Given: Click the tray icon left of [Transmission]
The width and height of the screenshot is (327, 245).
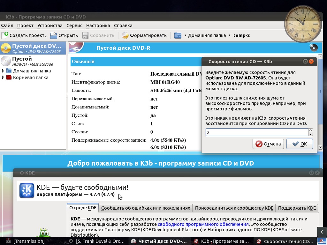Looking at the screenshot, I should coord(8,241).
